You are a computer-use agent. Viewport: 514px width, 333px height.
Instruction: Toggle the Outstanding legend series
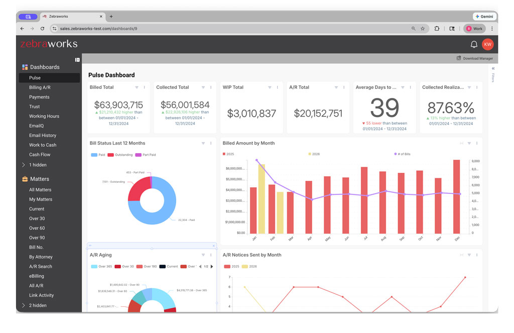click(x=120, y=155)
